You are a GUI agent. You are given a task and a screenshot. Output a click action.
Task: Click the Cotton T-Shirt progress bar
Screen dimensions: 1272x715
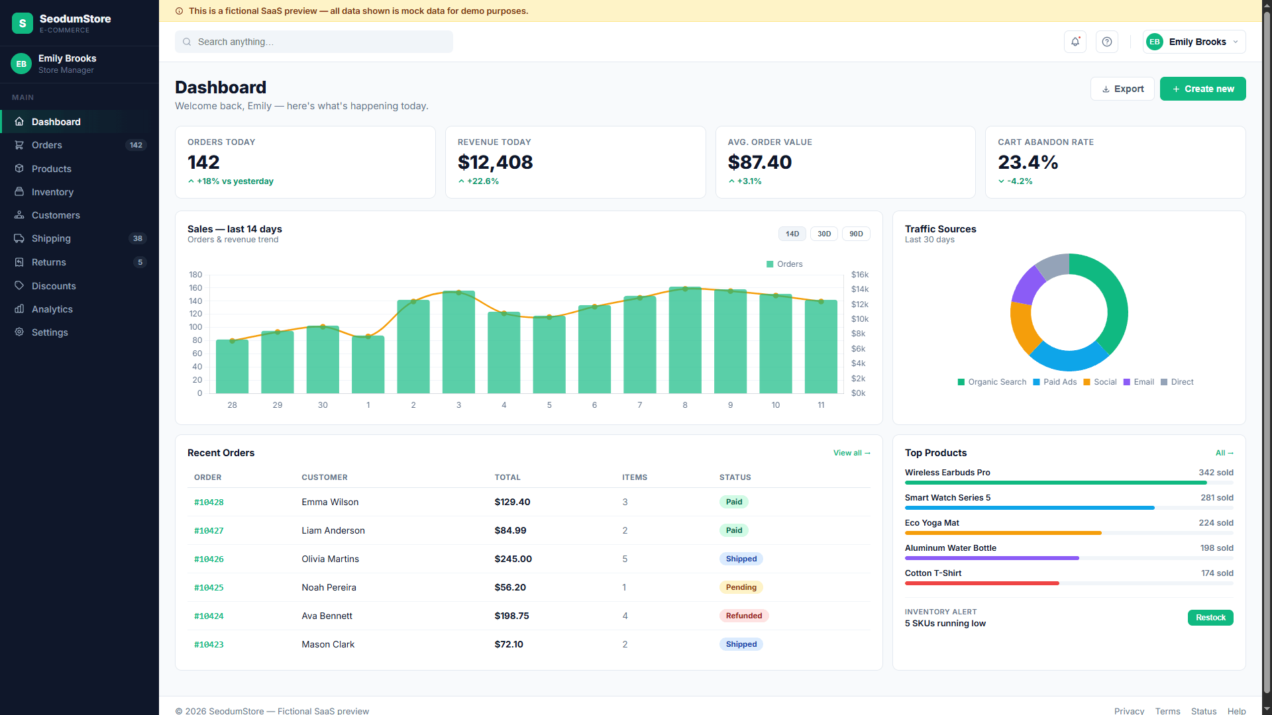[x=1069, y=583]
